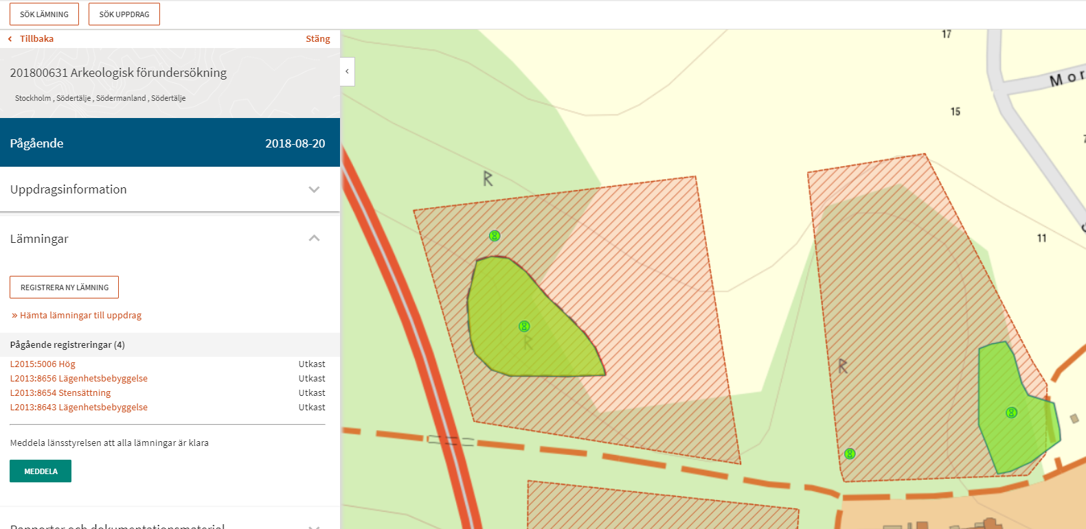The image size is (1086, 529).
Task: Click the SÖK LÄMNING button
Action: [x=44, y=14]
